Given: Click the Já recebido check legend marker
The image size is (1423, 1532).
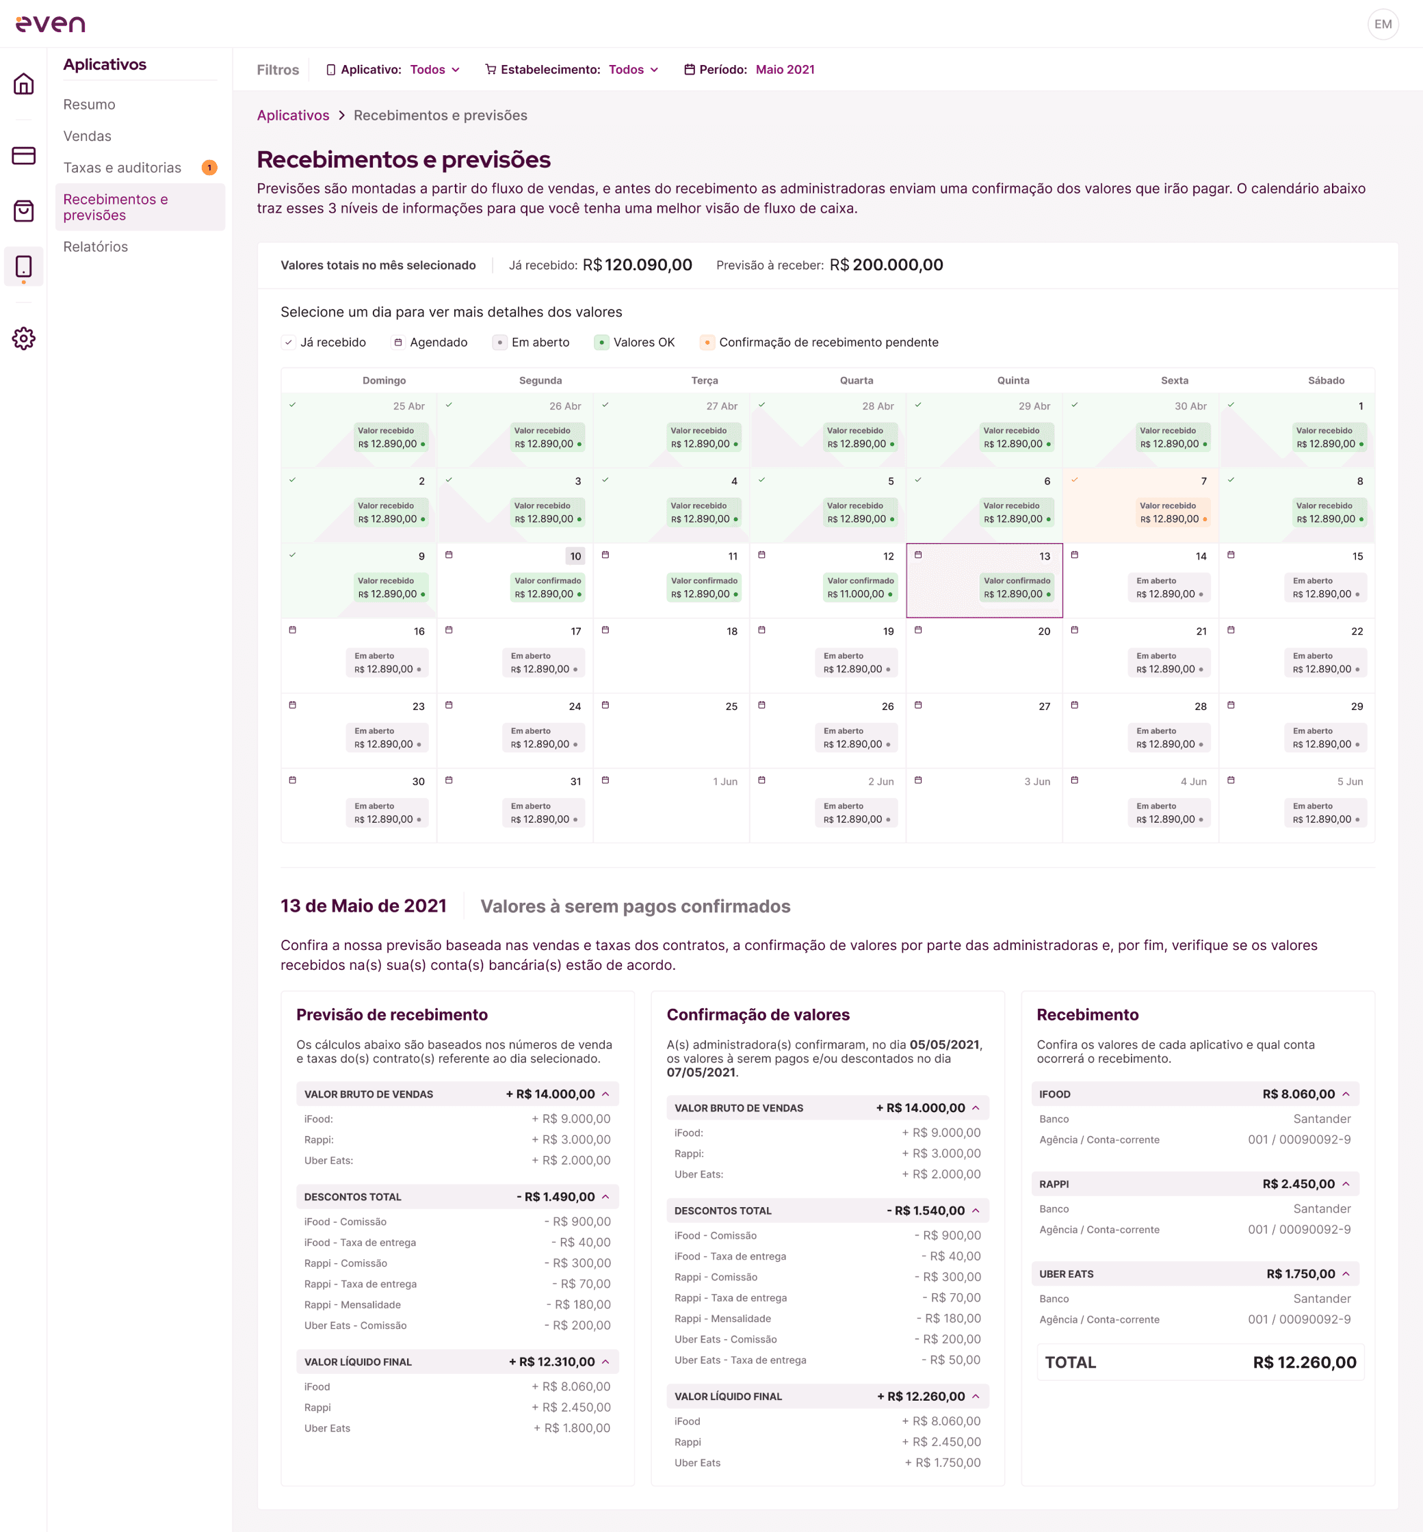Looking at the screenshot, I should [x=288, y=343].
